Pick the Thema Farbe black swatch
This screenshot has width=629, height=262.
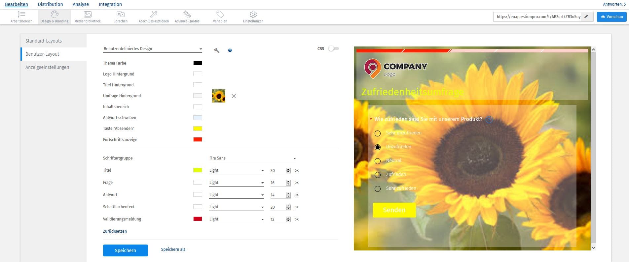click(198, 63)
